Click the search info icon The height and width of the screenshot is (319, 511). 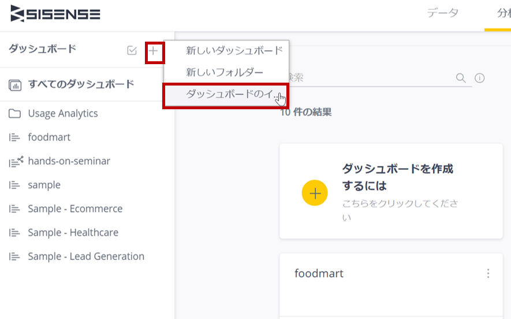[479, 78]
